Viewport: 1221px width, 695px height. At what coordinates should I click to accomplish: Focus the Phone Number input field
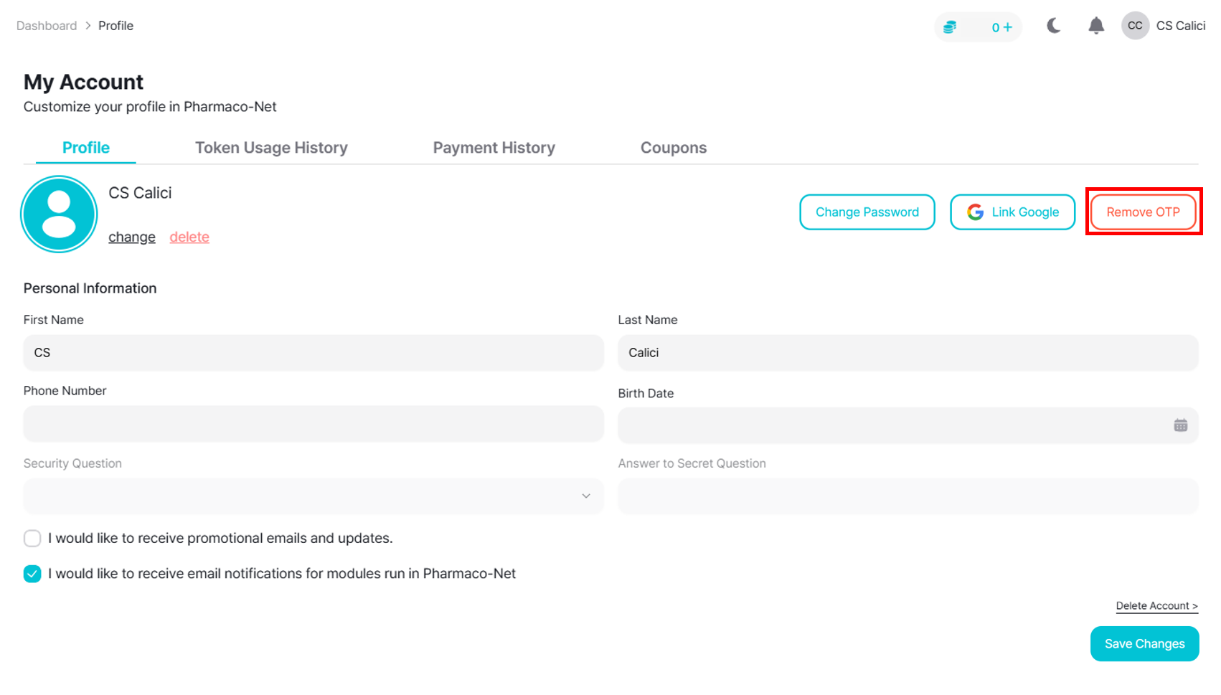tap(313, 424)
